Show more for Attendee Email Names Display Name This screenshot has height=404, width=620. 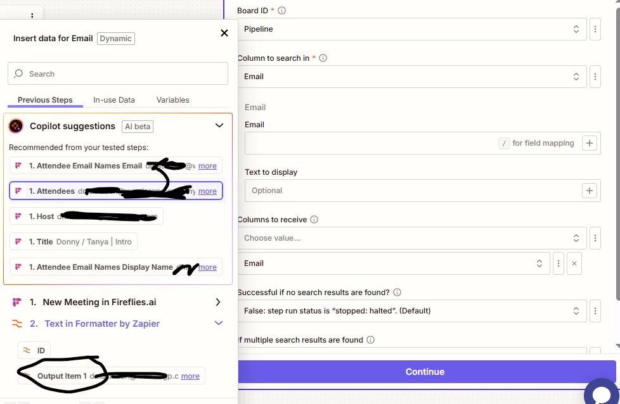[207, 267]
